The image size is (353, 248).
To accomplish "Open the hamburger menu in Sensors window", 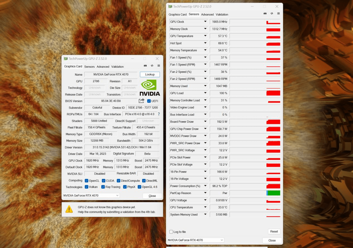I will point(278,13).
